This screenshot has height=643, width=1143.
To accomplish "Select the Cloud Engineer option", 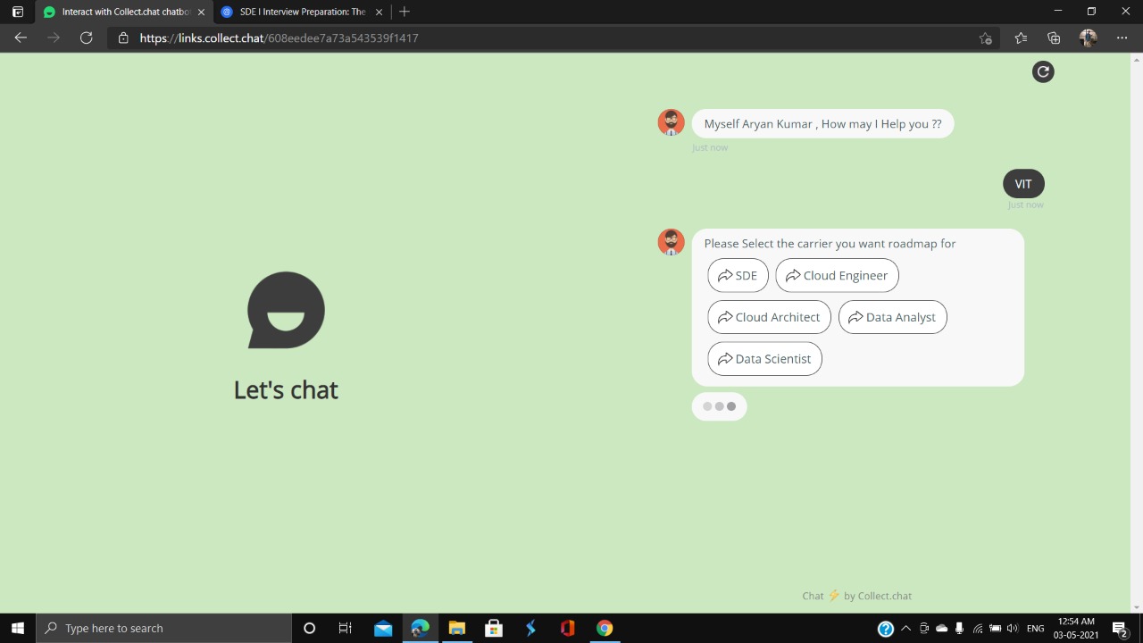I will tap(837, 275).
